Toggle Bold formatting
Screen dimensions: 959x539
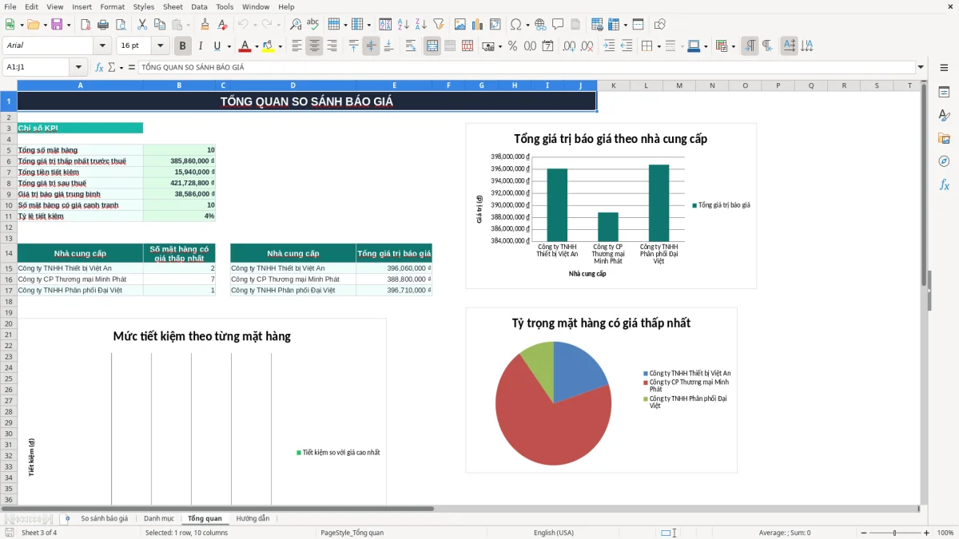pyautogui.click(x=183, y=46)
